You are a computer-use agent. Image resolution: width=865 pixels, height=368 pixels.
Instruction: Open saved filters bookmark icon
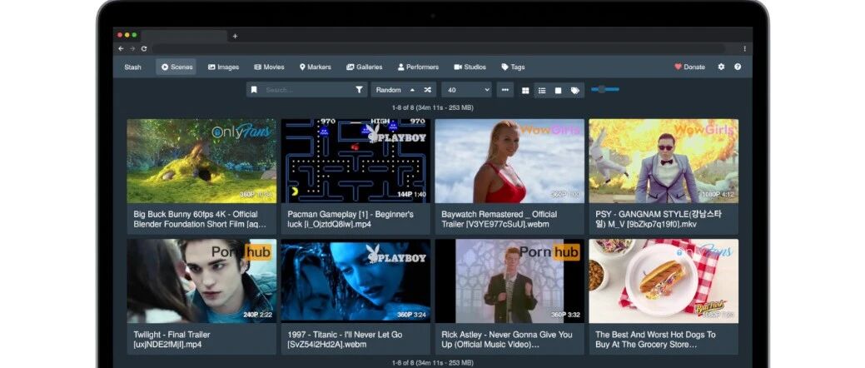[x=254, y=90]
